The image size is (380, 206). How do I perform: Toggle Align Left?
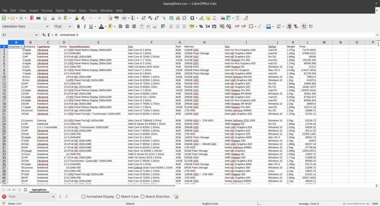120,27
